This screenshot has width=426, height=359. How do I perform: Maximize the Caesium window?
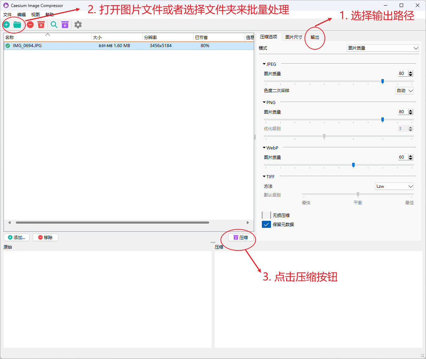(401, 5)
